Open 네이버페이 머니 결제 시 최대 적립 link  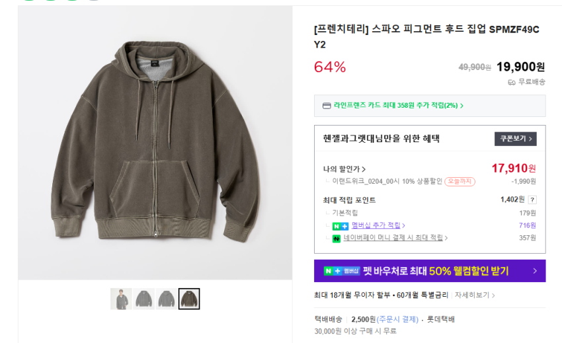[x=395, y=238]
